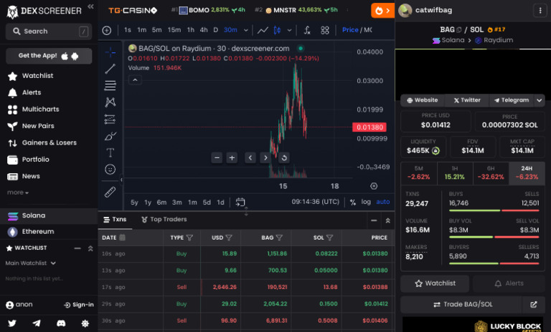Screen dimensions: 551x332
Task: Open the Indicators fx icon
Action: [x=307, y=31]
